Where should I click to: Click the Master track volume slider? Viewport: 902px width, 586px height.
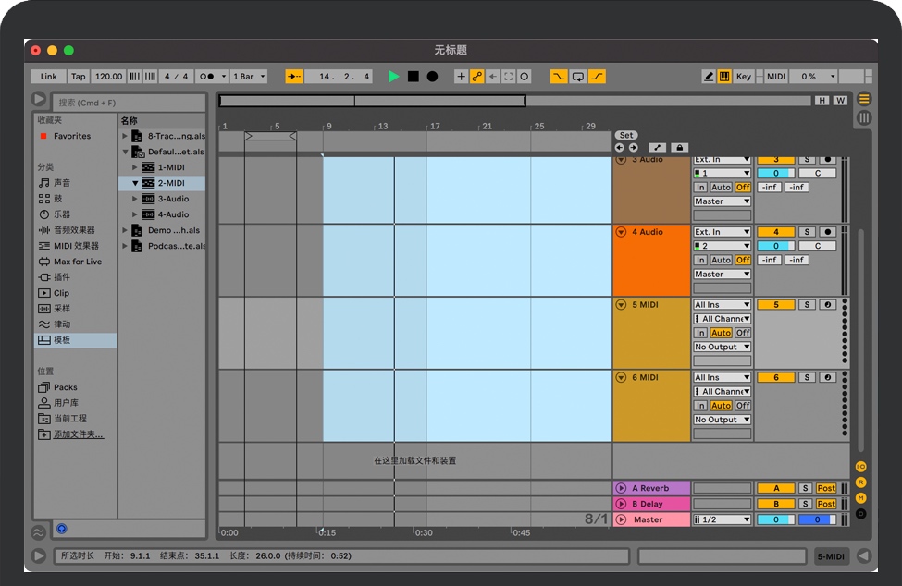click(776, 519)
